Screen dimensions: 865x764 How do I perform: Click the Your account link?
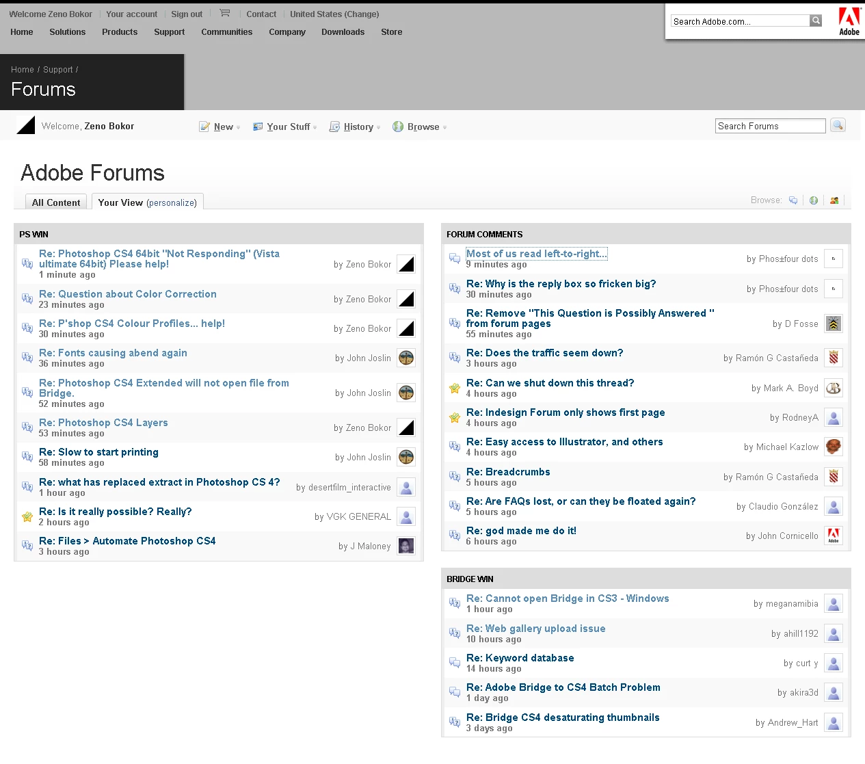131,14
